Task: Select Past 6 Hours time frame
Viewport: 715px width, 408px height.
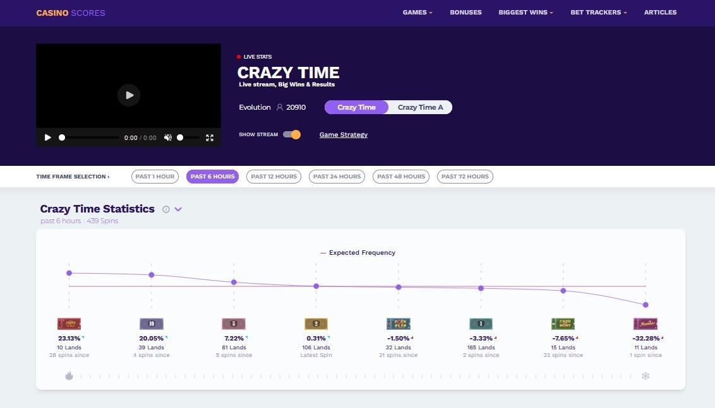Action: (x=212, y=177)
